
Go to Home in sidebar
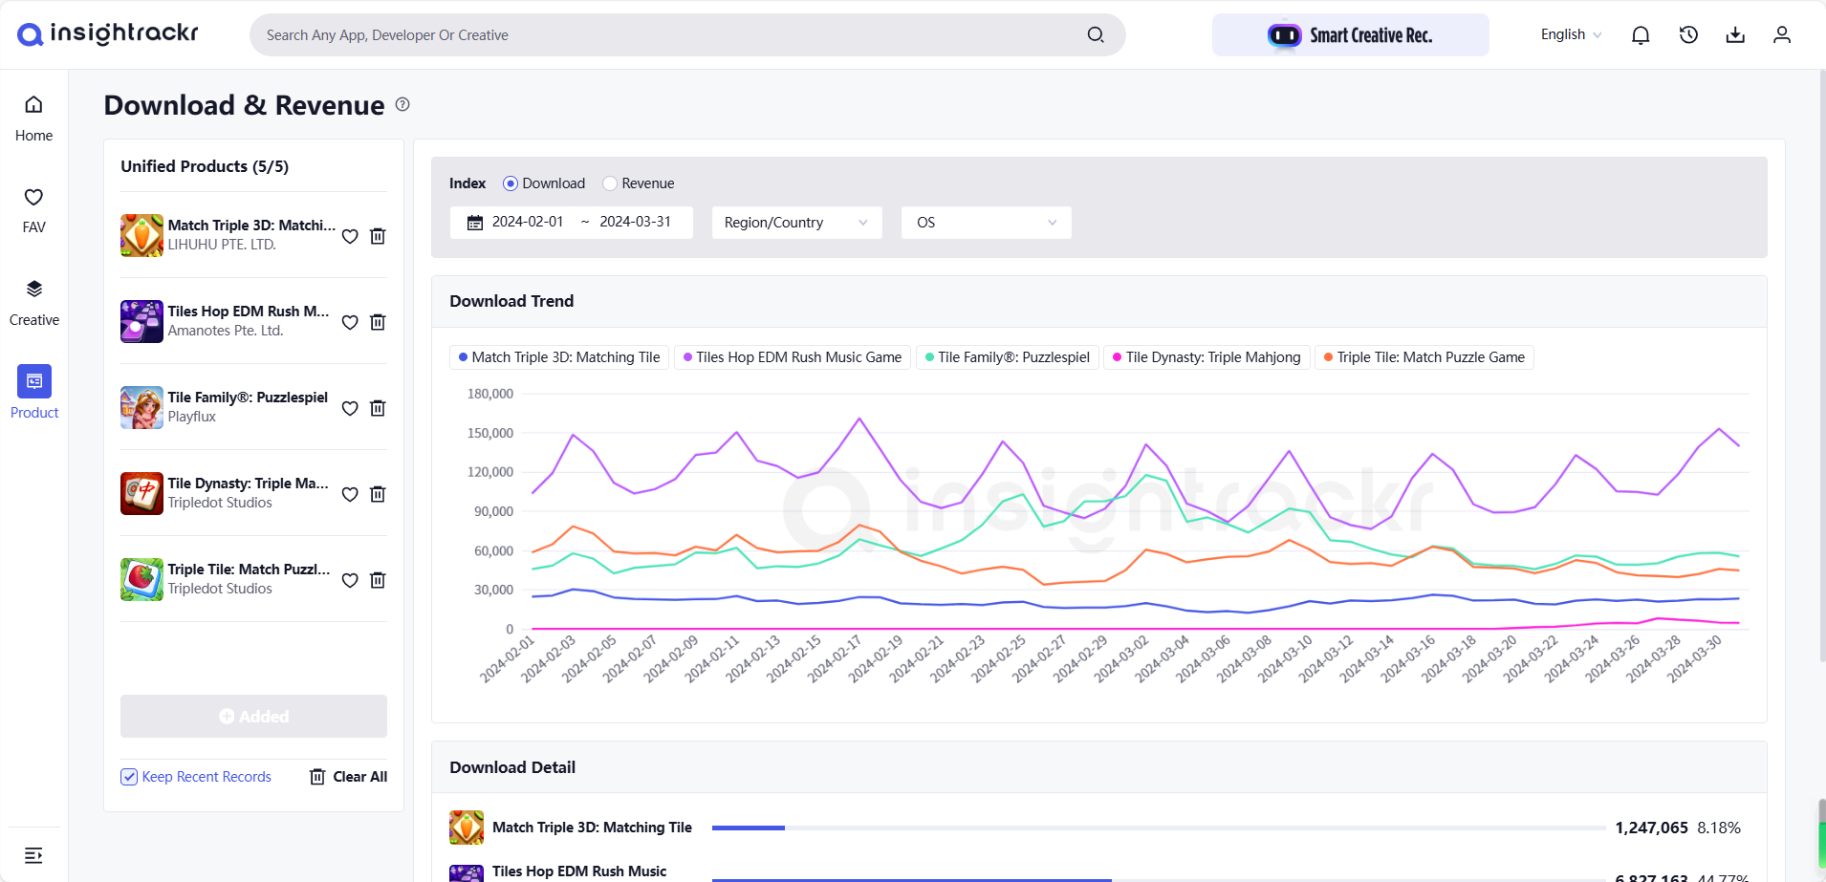click(33, 118)
